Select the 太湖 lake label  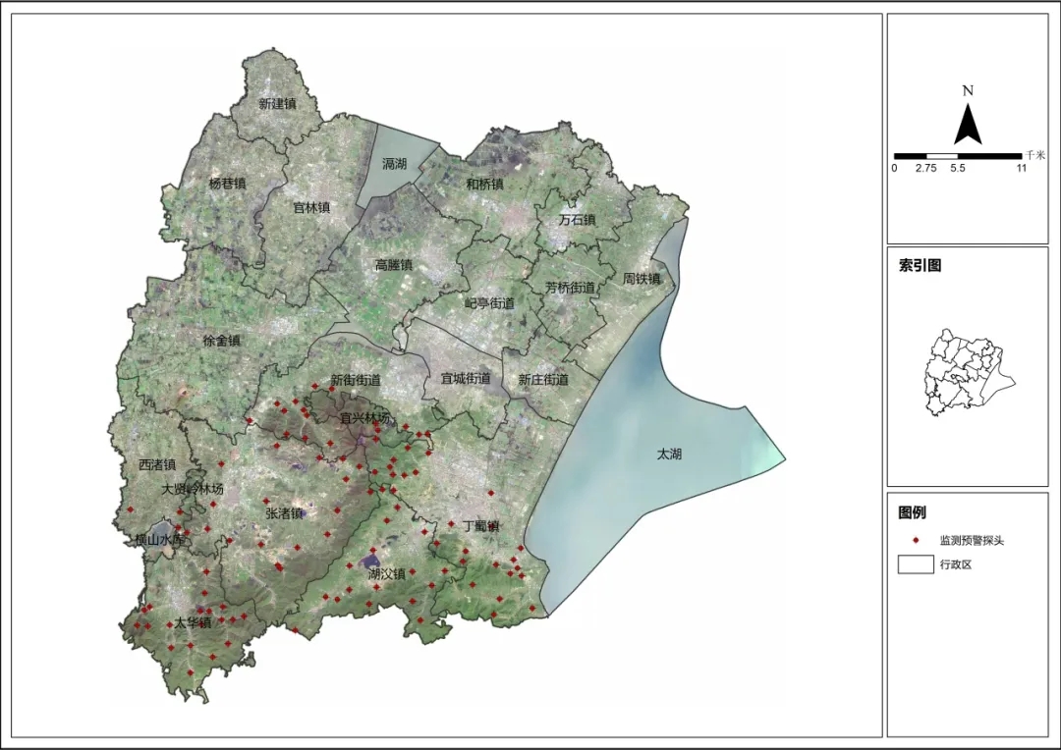click(673, 455)
